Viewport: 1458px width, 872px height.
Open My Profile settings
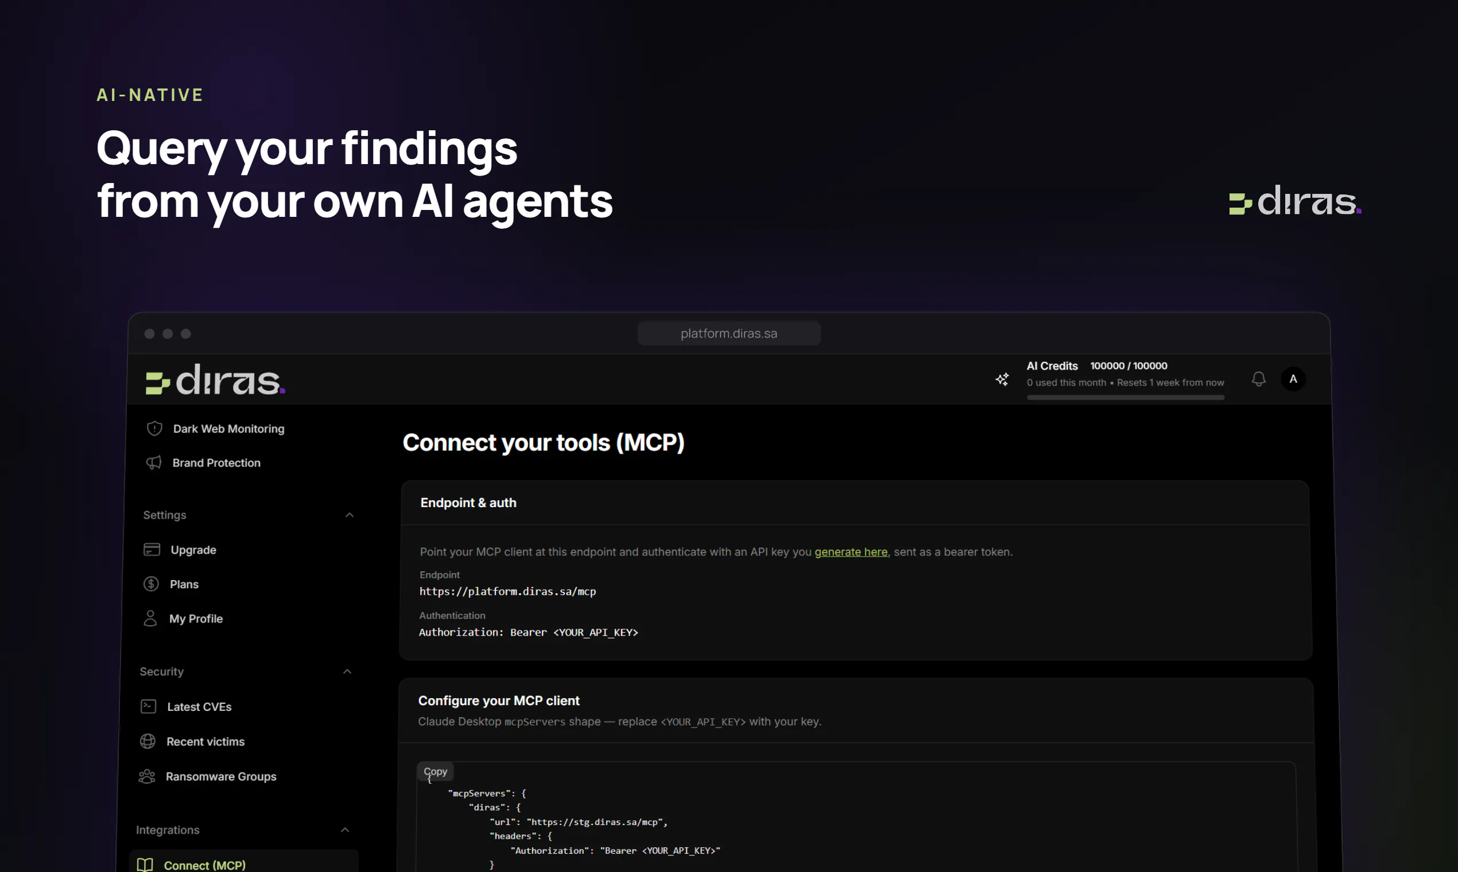tap(196, 619)
